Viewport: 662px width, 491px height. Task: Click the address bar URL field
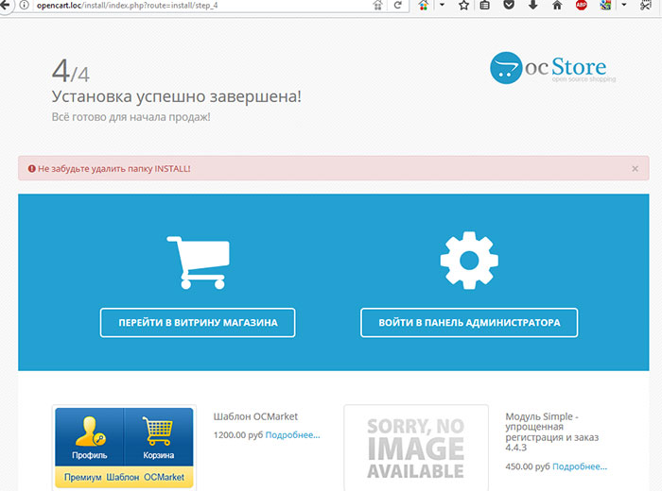pyautogui.click(x=189, y=6)
